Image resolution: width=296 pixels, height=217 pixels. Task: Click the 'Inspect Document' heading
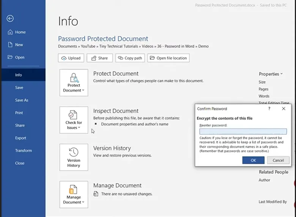(x=116, y=111)
